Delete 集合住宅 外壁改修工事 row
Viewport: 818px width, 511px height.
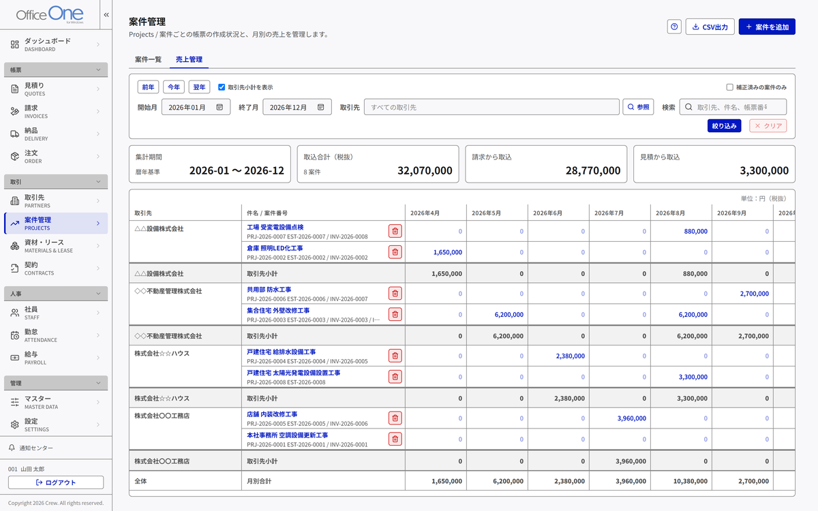point(395,314)
